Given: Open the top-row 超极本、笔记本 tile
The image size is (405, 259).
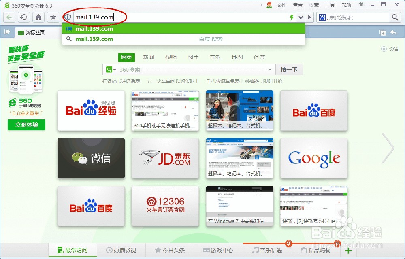Looking at the screenshot, I should coord(240,110).
